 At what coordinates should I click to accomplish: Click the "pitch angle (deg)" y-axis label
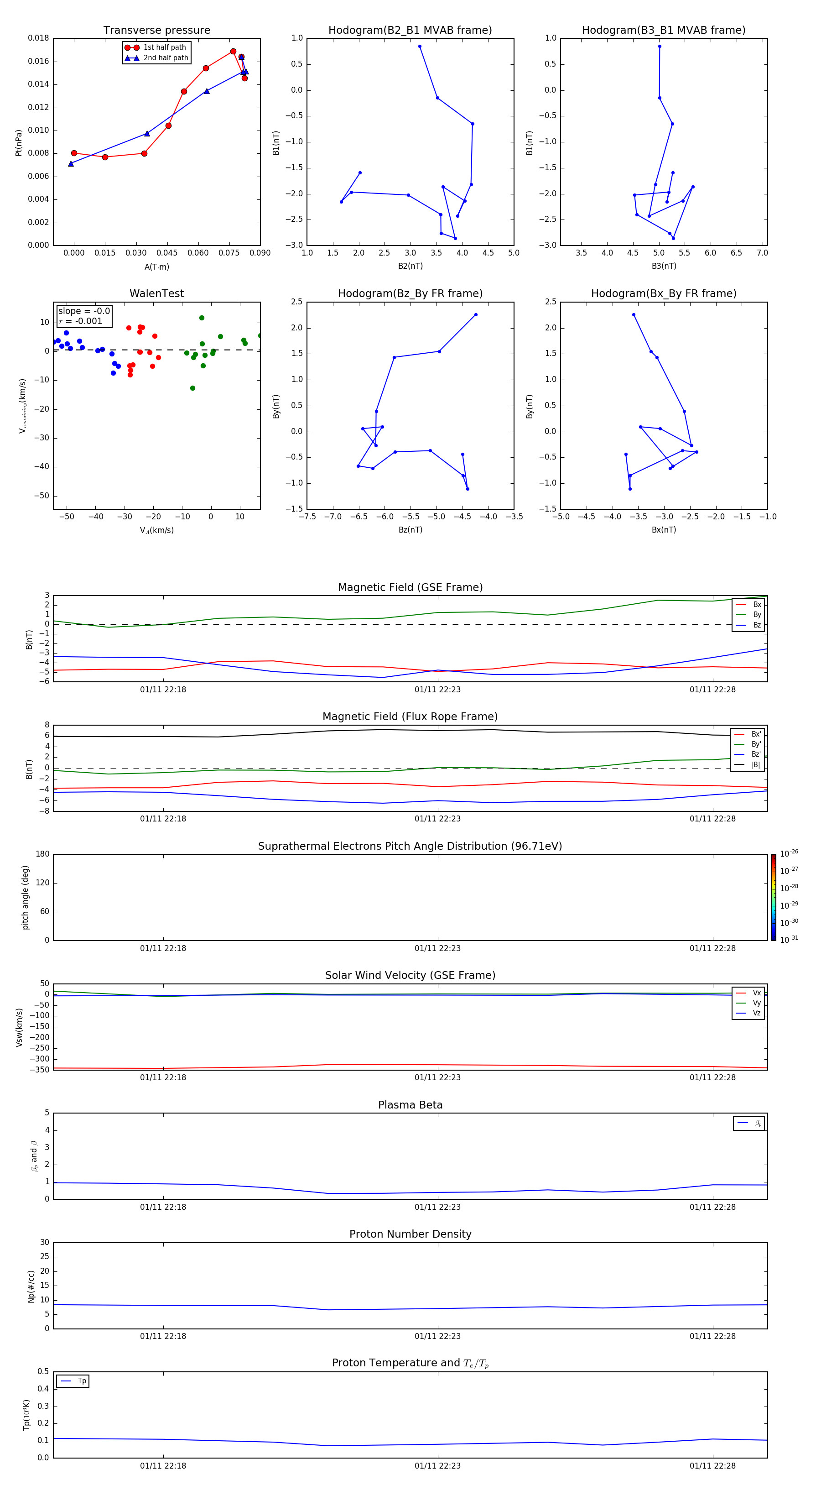coord(26,897)
